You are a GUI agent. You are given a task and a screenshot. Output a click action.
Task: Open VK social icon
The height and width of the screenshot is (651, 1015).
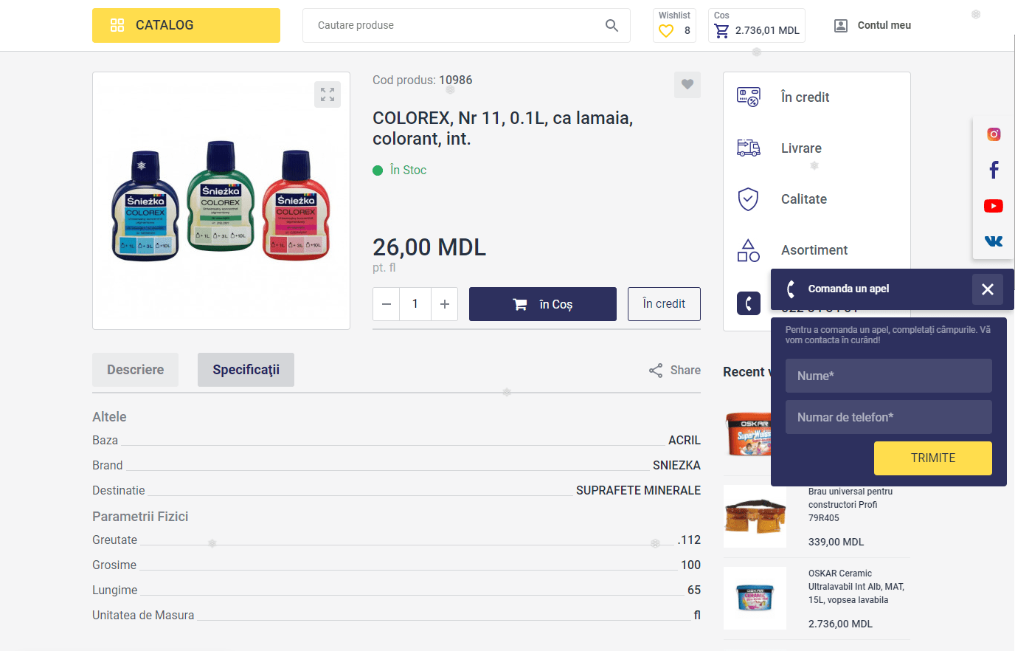[x=994, y=241]
